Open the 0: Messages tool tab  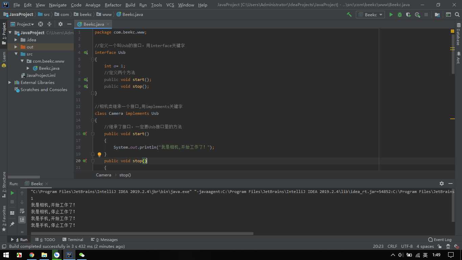click(x=104, y=240)
